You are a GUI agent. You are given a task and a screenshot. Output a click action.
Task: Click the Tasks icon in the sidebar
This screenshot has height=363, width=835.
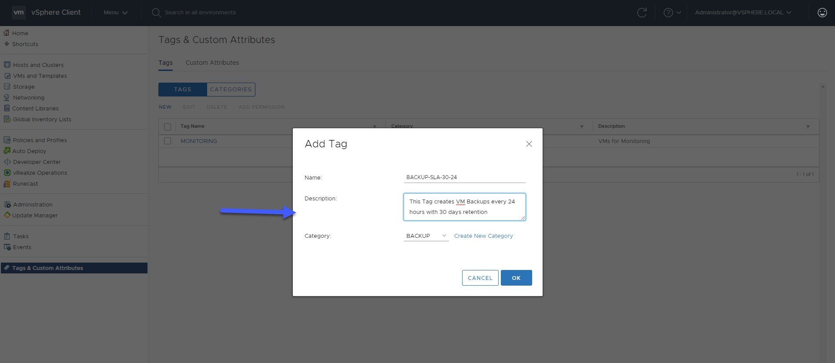pos(7,236)
